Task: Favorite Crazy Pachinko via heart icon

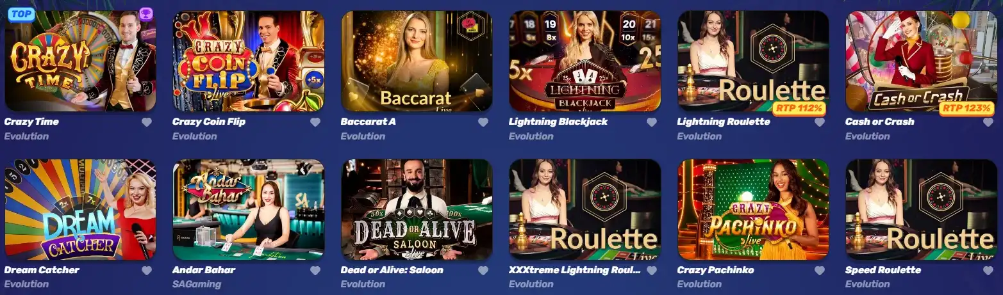Action: coord(820,271)
